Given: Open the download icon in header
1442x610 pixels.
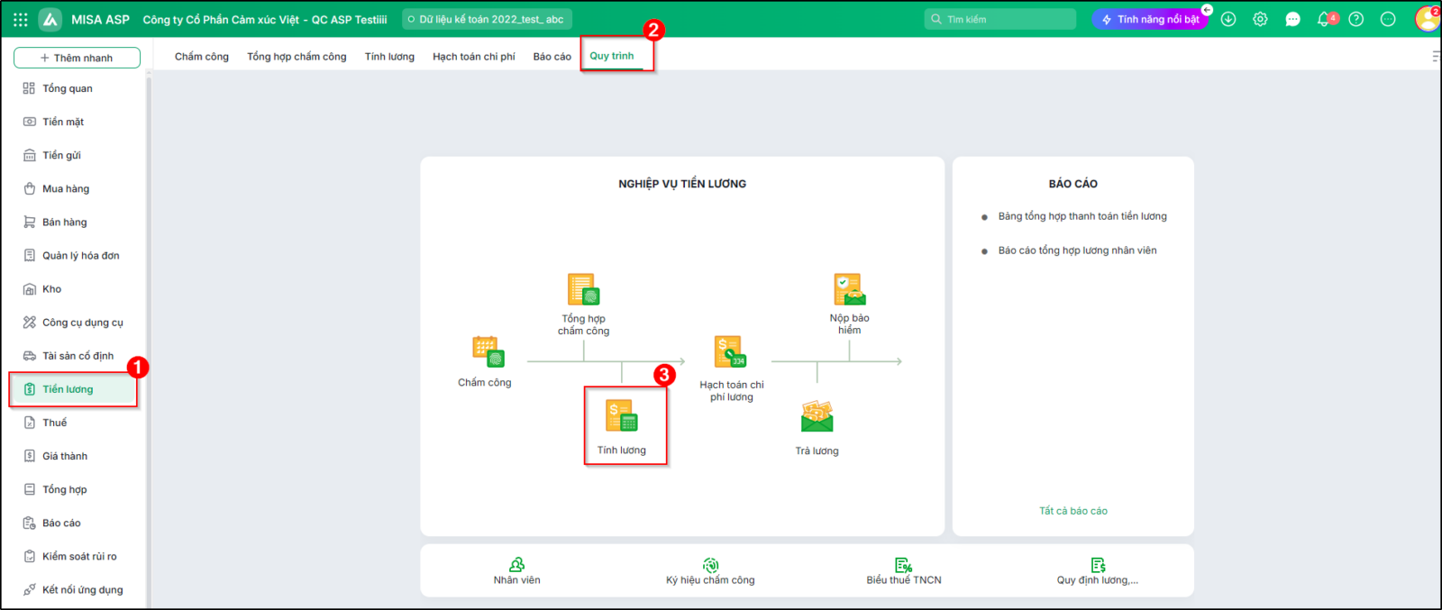Looking at the screenshot, I should (x=1228, y=19).
